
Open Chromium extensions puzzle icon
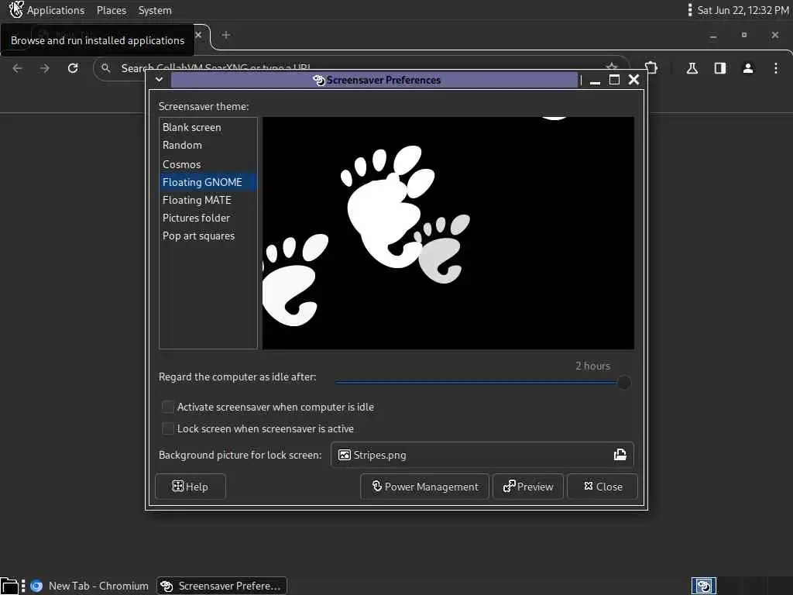tap(651, 68)
